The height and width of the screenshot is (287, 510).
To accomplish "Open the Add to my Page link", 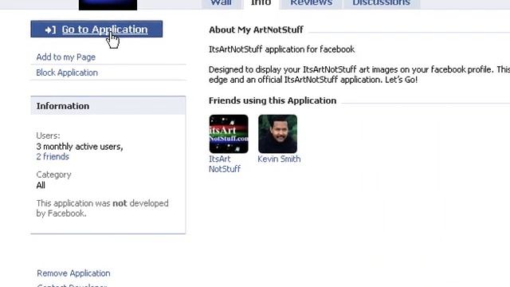I will [x=65, y=57].
